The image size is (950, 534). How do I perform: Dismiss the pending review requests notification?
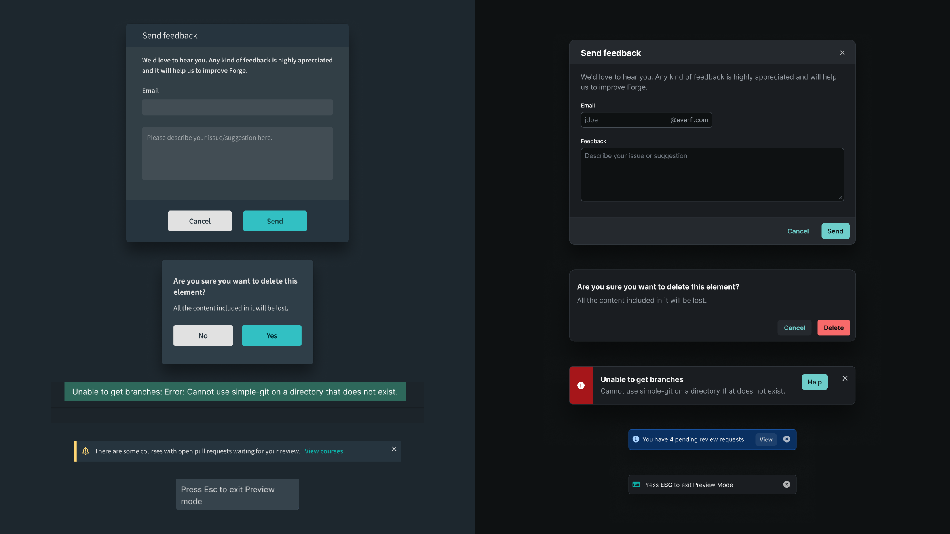click(x=787, y=439)
